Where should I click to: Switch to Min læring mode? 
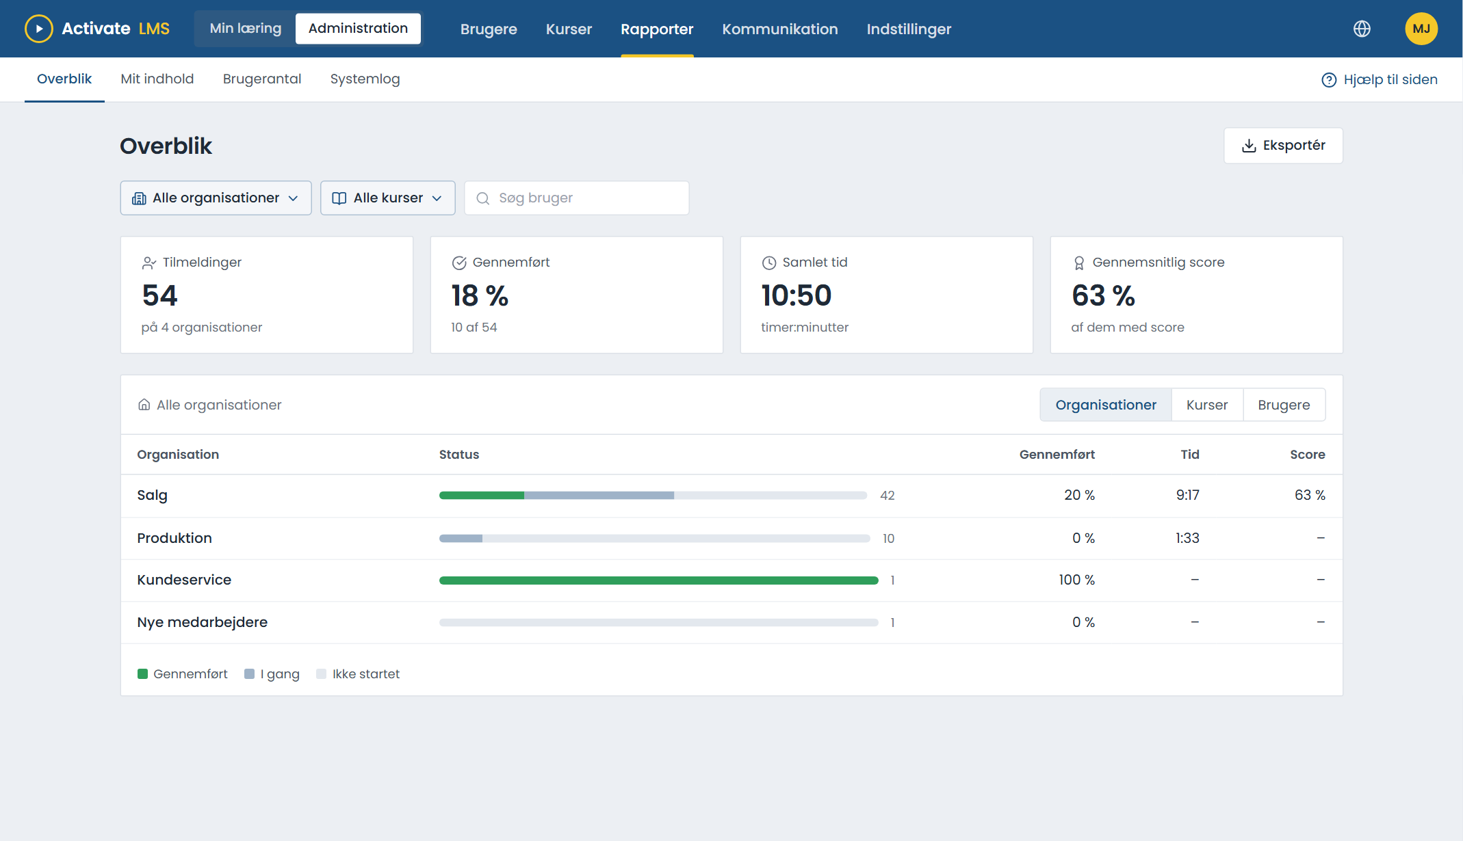click(245, 29)
